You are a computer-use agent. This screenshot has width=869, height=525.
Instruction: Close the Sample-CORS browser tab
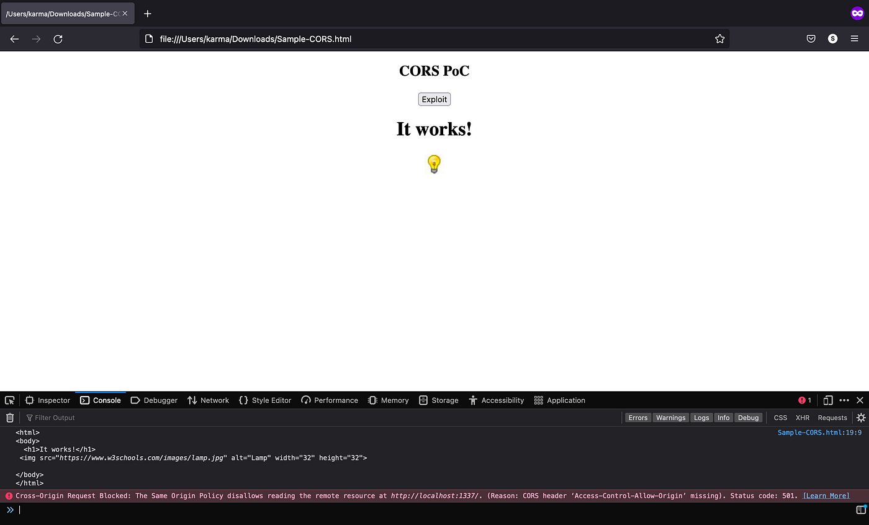coord(125,14)
